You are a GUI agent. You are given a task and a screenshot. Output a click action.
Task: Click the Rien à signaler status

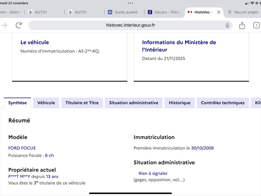point(153,173)
